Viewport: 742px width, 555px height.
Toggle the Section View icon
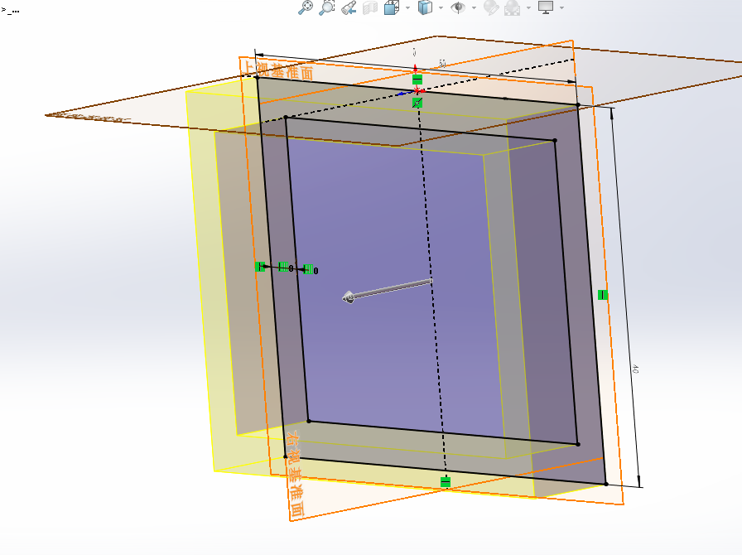pos(370,7)
